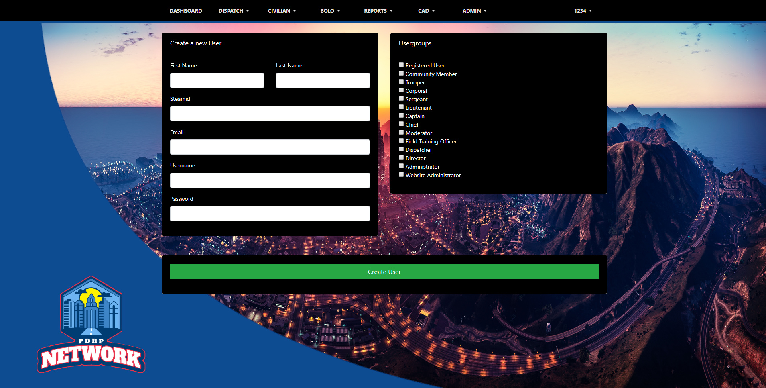Go to the DASHBOARD page
This screenshot has height=388, width=766.
tap(186, 11)
